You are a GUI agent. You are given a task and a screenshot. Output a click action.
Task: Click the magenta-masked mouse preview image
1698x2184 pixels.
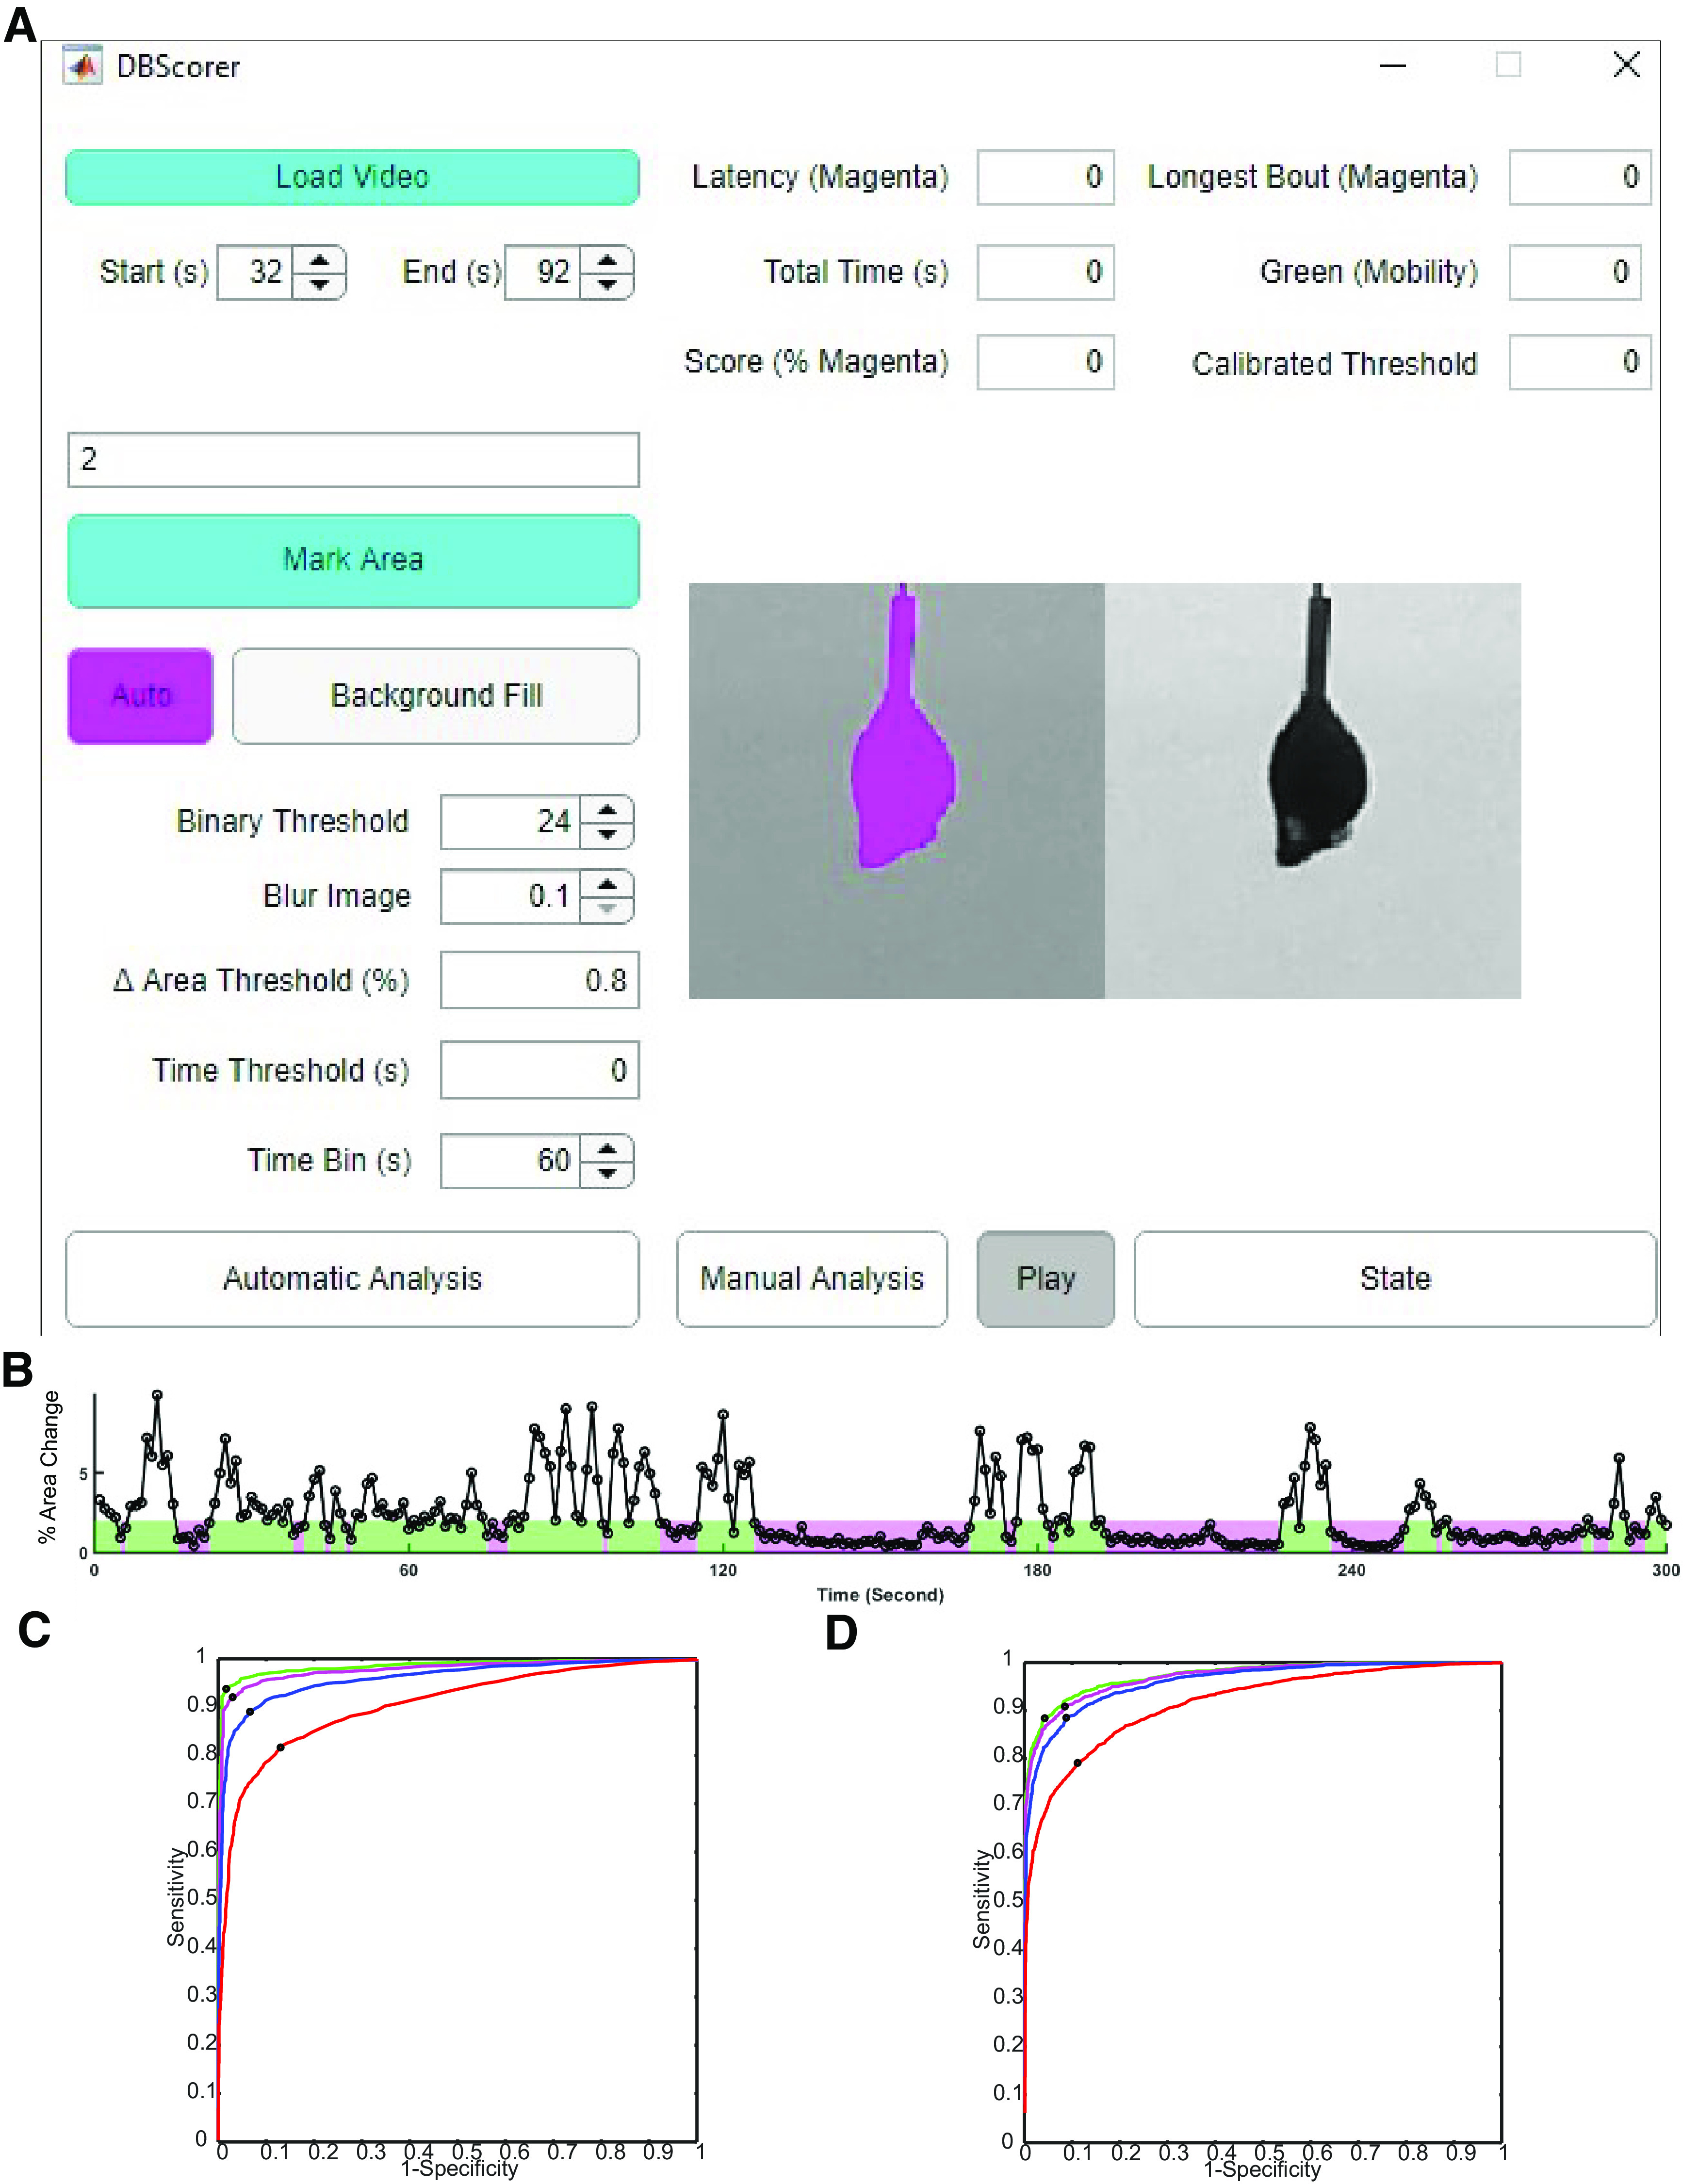[x=897, y=791]
